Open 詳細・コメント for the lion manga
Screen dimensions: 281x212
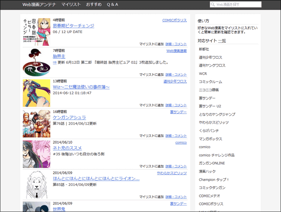[176, 197]
